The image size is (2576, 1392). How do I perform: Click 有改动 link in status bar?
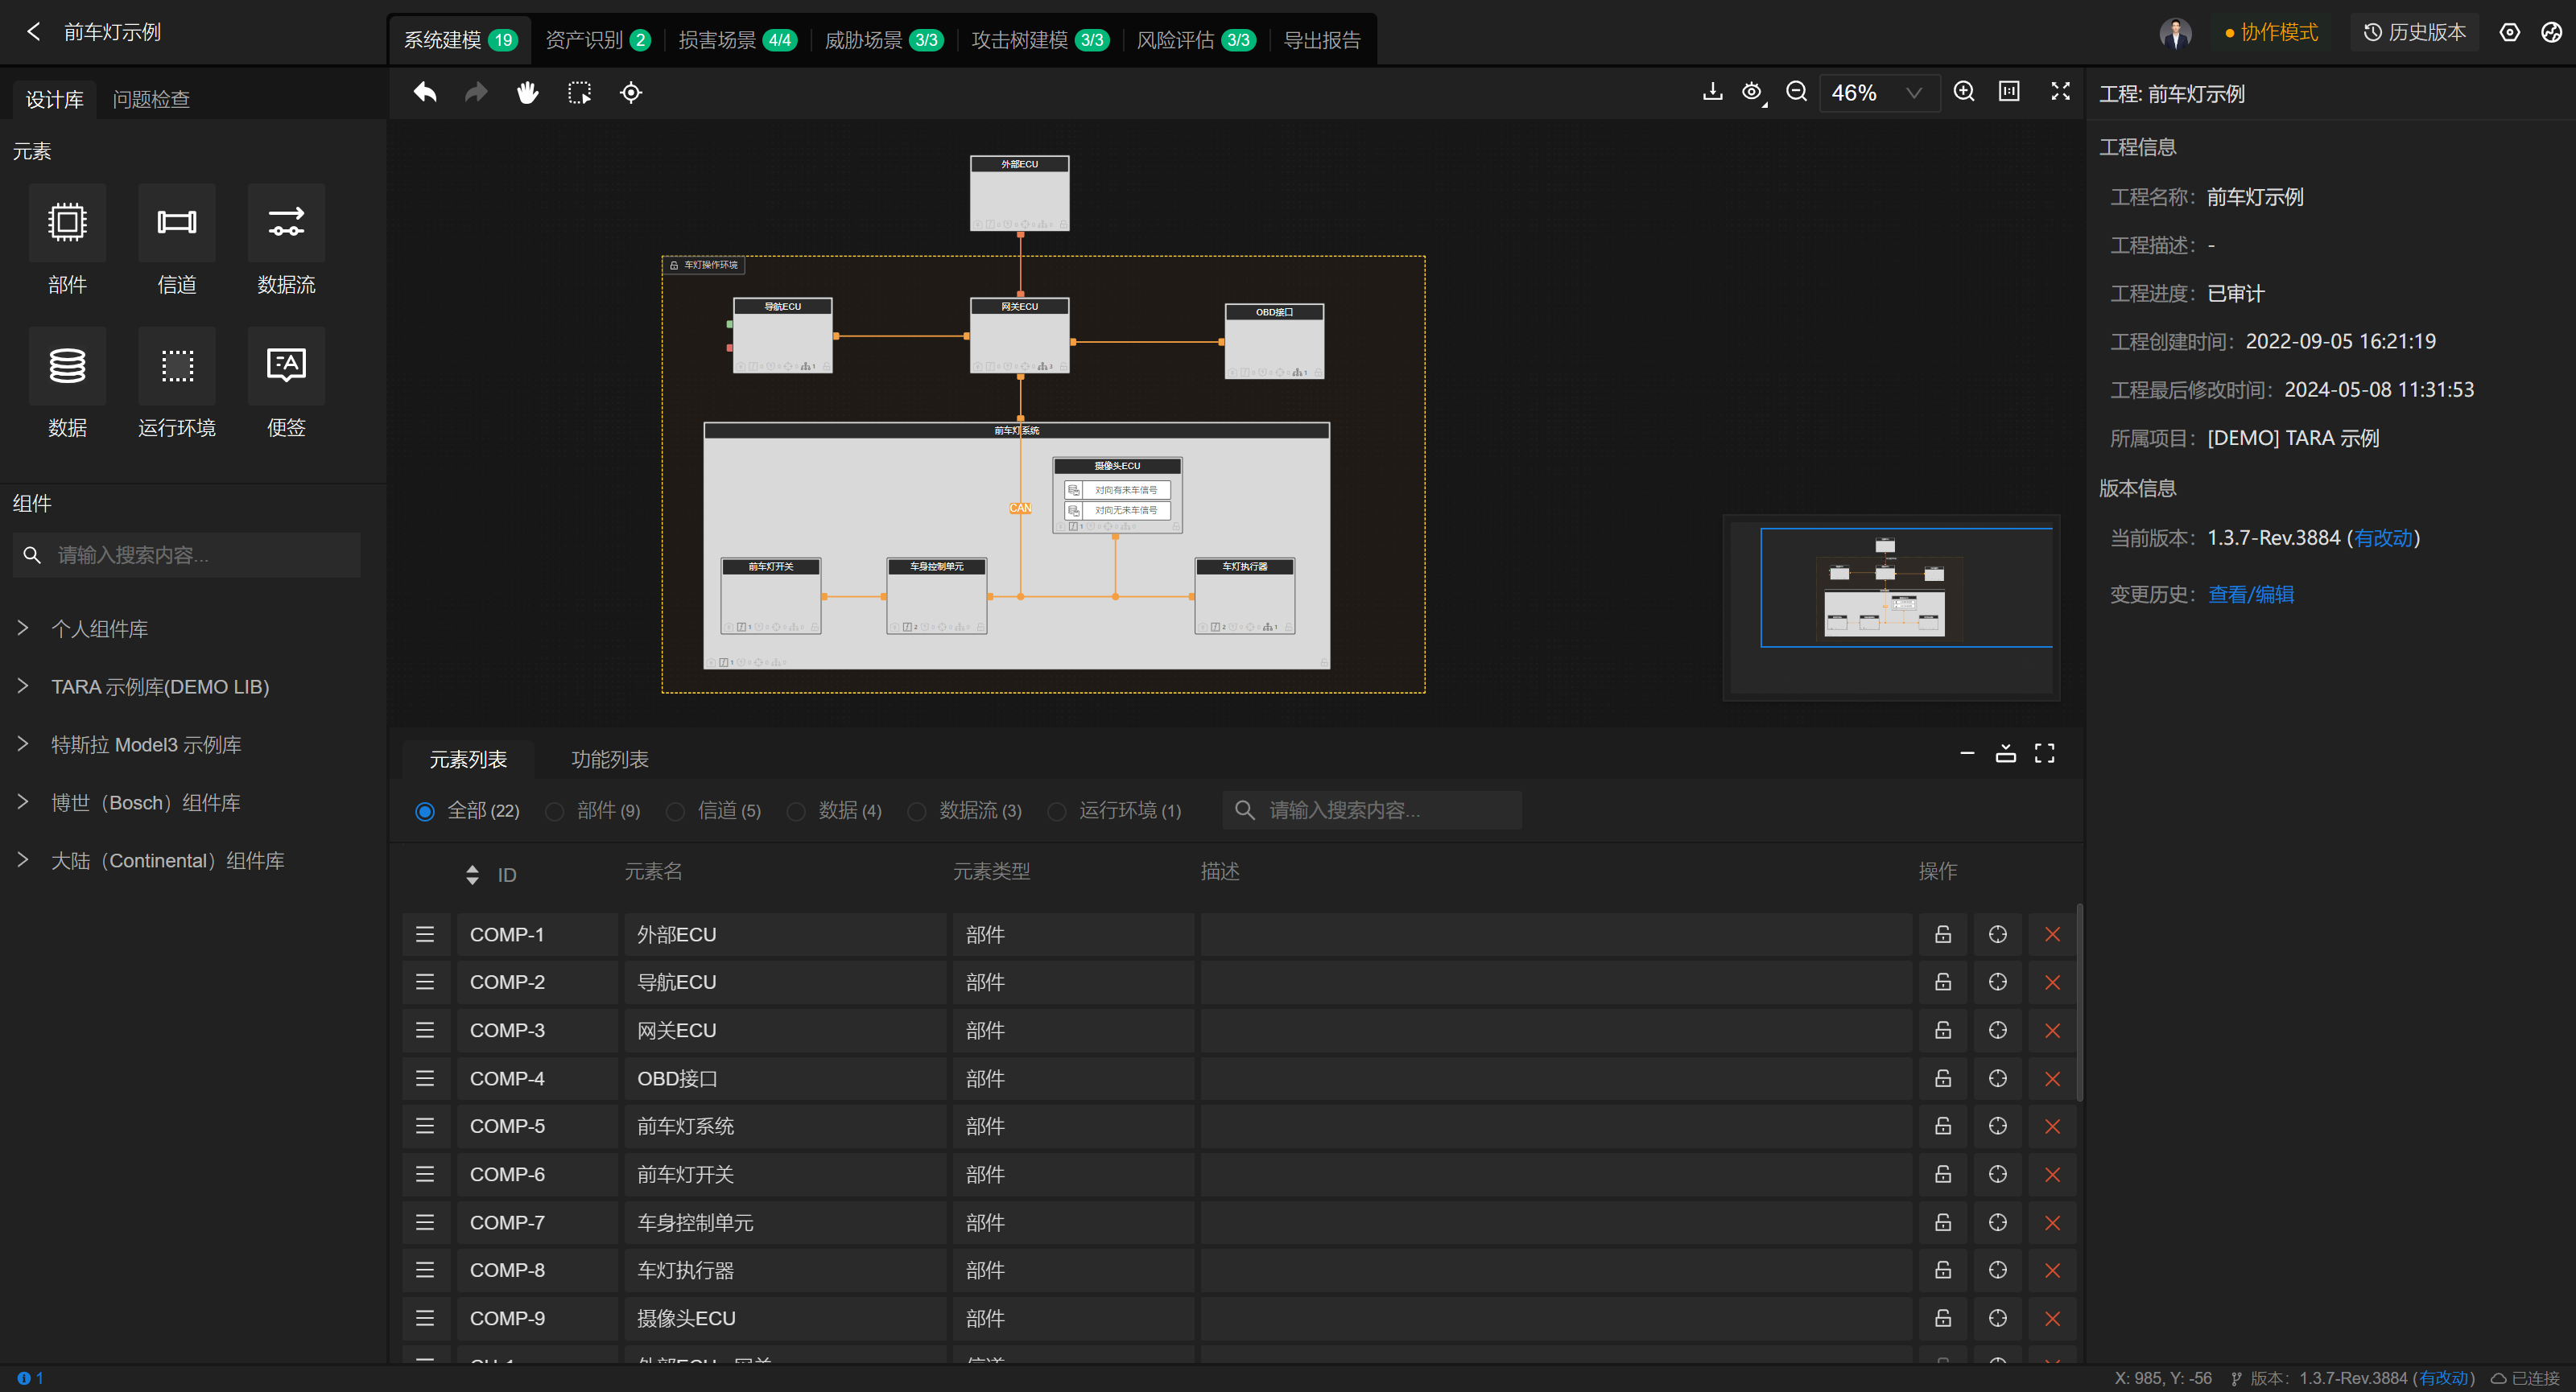pos(2444,1378)
